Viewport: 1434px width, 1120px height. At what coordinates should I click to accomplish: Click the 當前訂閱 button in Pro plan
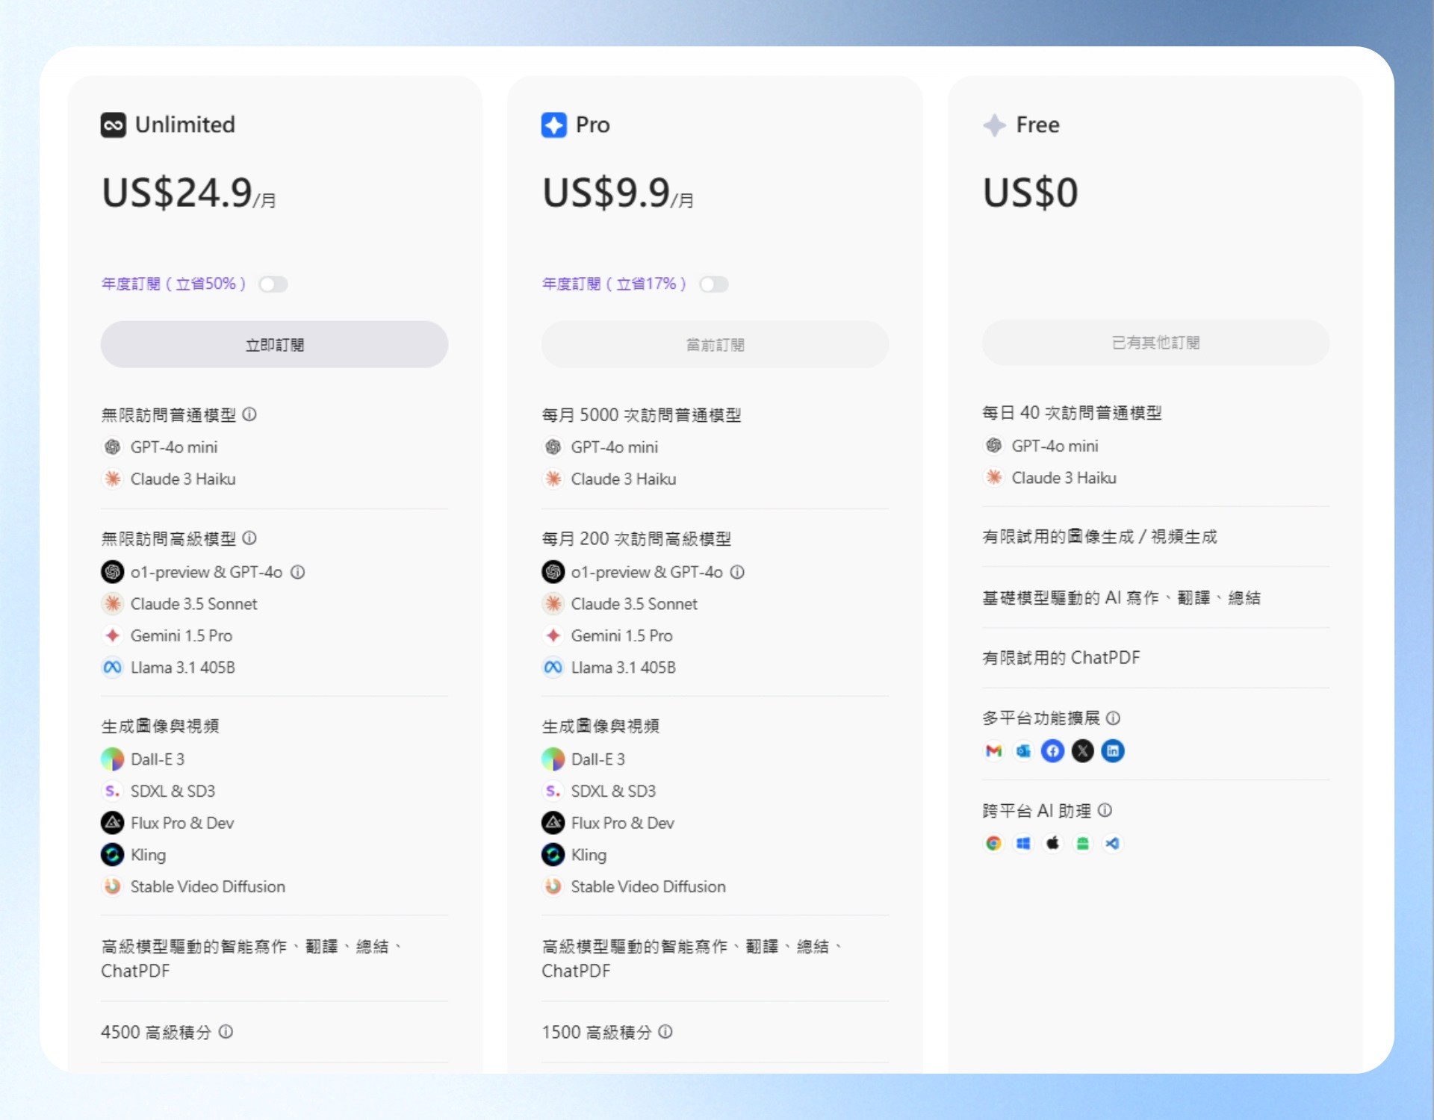pos(715,344)
